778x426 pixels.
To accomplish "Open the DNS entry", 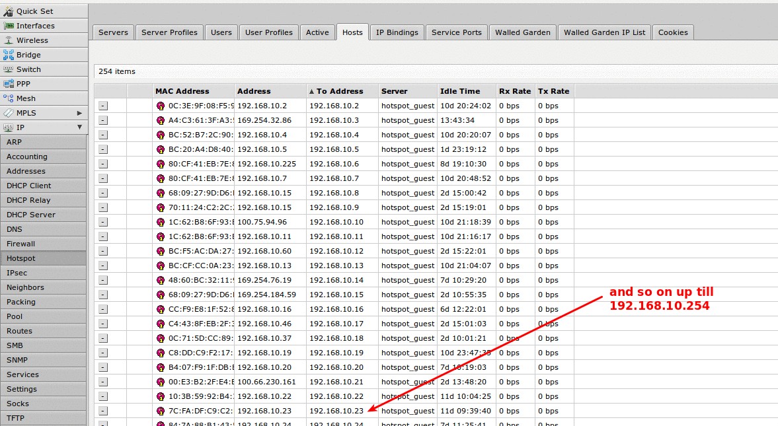I will tap(43, 229).
